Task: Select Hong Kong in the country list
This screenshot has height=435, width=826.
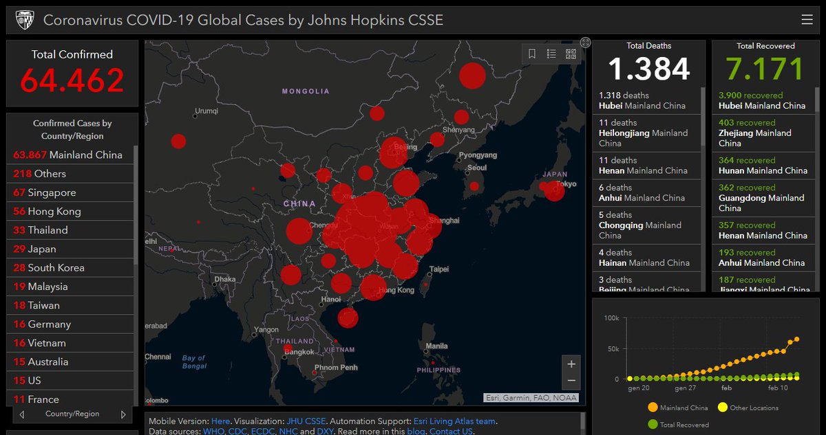Action: click(70, 212)
